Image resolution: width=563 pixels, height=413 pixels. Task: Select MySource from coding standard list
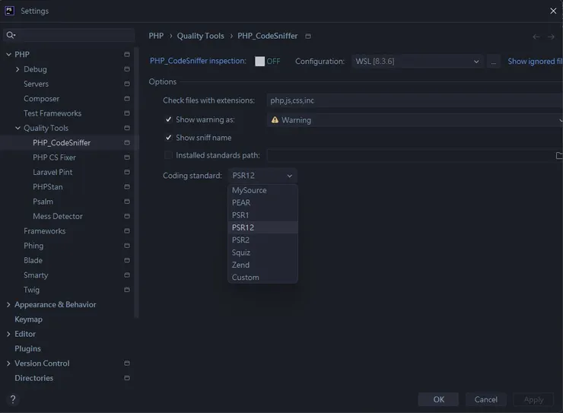[x=262, y=190]
